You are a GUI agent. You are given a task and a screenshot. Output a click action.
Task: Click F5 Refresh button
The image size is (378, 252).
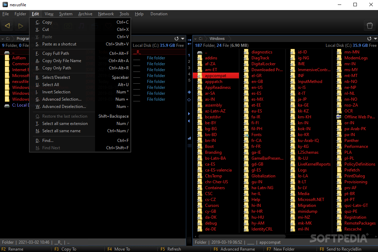[x=171, y=249]
